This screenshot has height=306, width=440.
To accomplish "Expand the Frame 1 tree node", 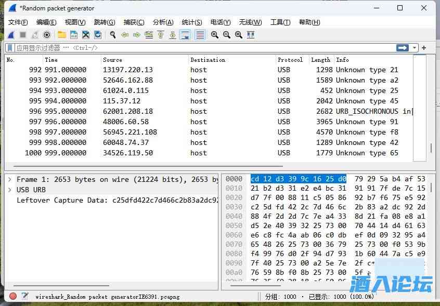I will 9,179.
